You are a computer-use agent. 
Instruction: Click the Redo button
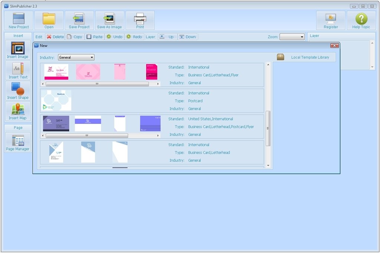(x=134, y=37)
